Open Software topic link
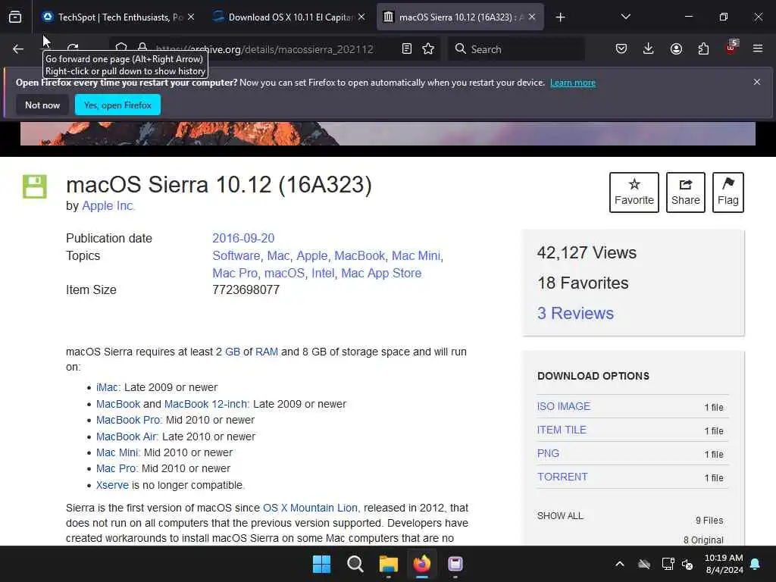The height and width of the screenshot is (582, 776). coord(236,256)
